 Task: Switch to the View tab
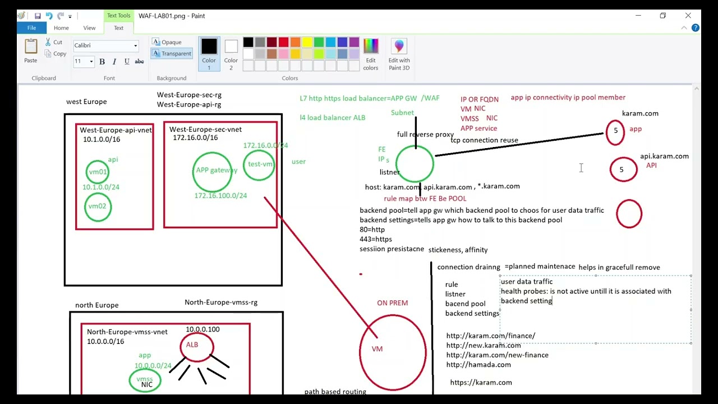[89, 27]
